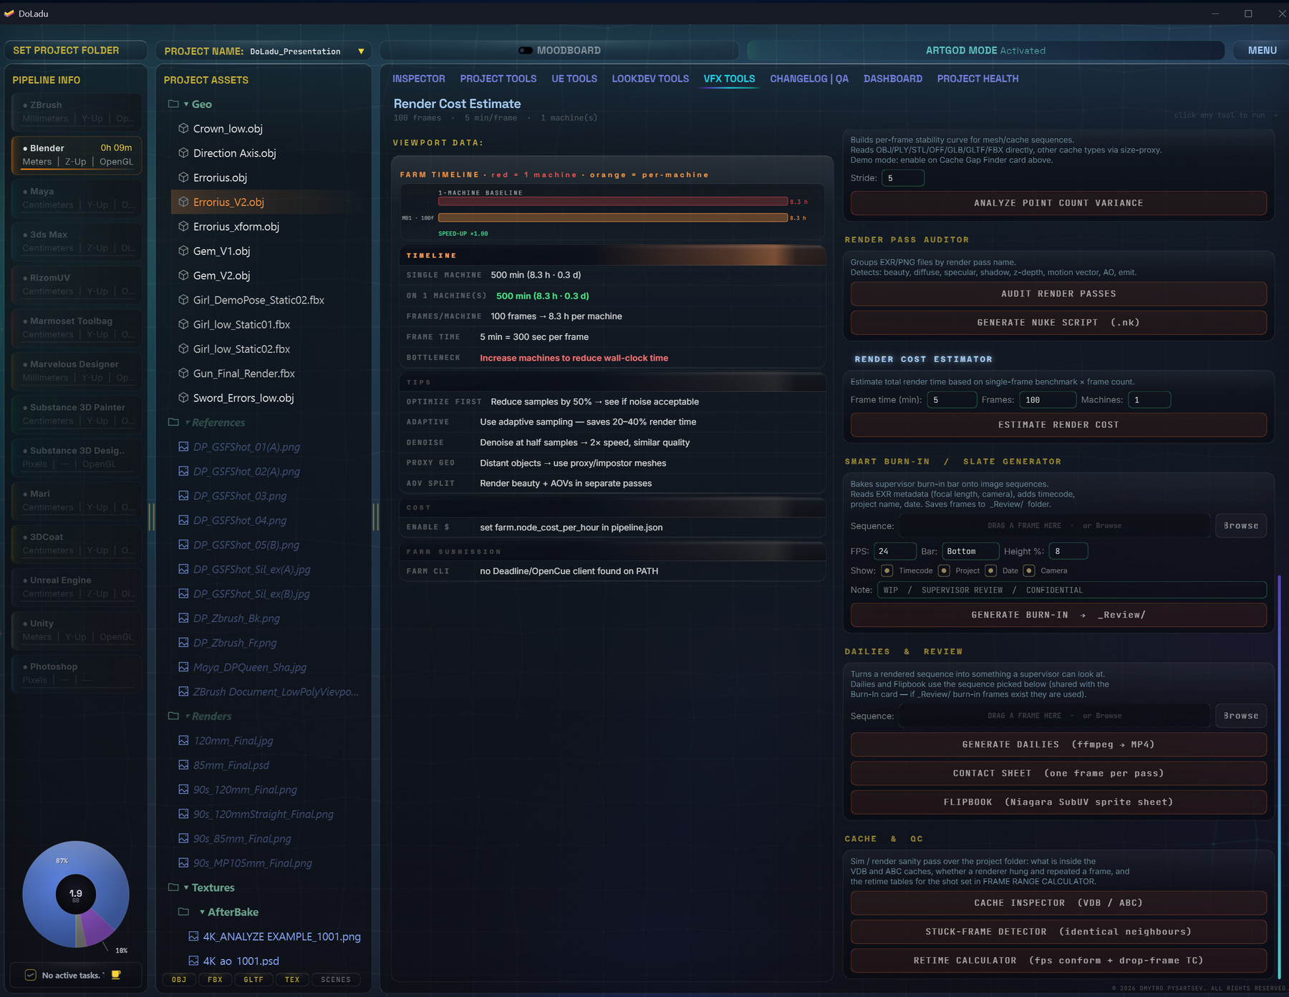Image resolution: width=1289 pixels, height=997 pixels.
Task: Select the Blender pipeline card
Action: coord(77,155)
